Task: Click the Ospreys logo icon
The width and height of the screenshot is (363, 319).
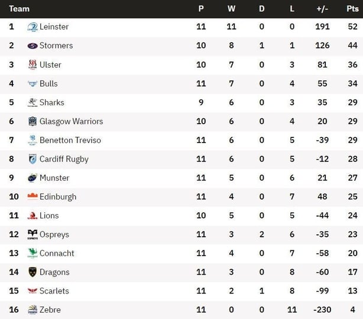Action: click(x=33, y=234)
